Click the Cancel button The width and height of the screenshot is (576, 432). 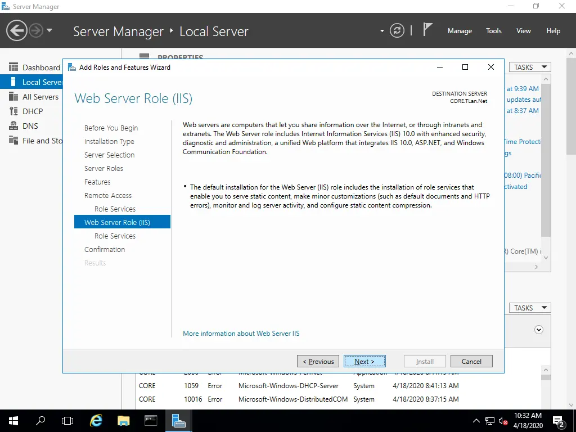coord(471,362)
